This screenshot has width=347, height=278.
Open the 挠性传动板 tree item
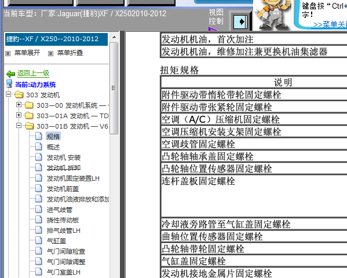coord(63,220)
